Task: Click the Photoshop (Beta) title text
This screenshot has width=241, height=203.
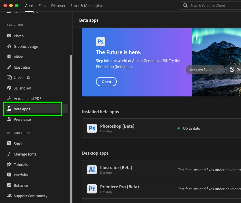Action: tap(117, 126)
